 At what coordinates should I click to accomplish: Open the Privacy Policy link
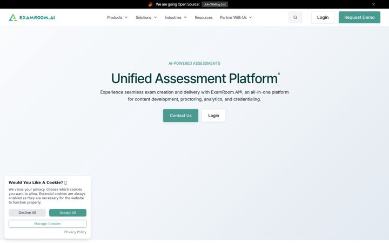75,232
